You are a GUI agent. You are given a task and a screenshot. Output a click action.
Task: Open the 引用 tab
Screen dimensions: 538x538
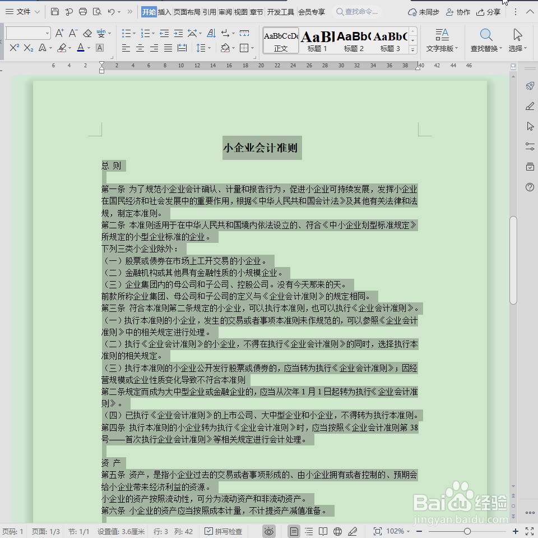pyautogui.click(x=209, y=12)
